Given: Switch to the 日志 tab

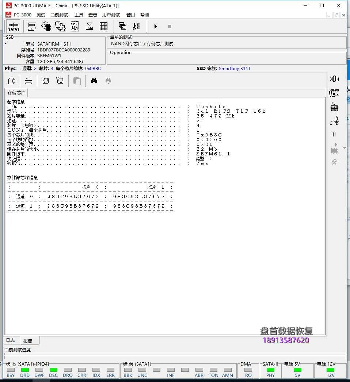Looking at the screenshot, I should [x=11, y=340].
